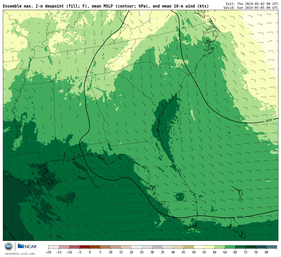Click the colorbar segment between 15 and 20

126,247
